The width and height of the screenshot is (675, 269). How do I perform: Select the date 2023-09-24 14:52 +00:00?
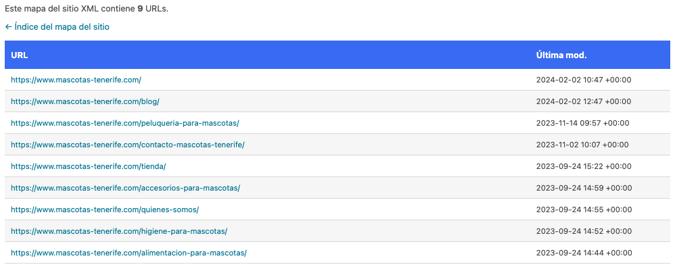click(584, 231)
